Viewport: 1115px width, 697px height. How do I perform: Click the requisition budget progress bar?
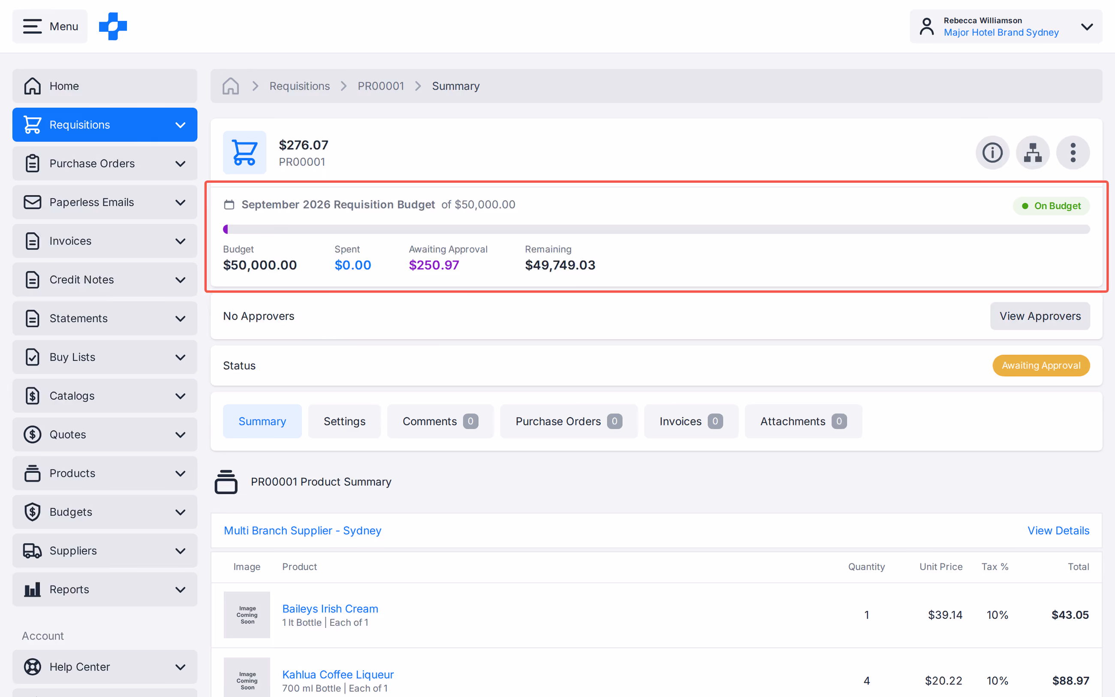[656, 229]
